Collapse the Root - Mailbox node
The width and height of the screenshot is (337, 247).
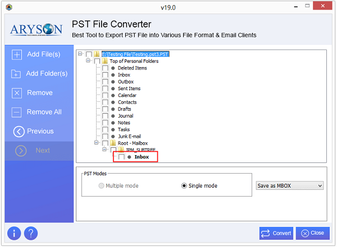(96, 143)
